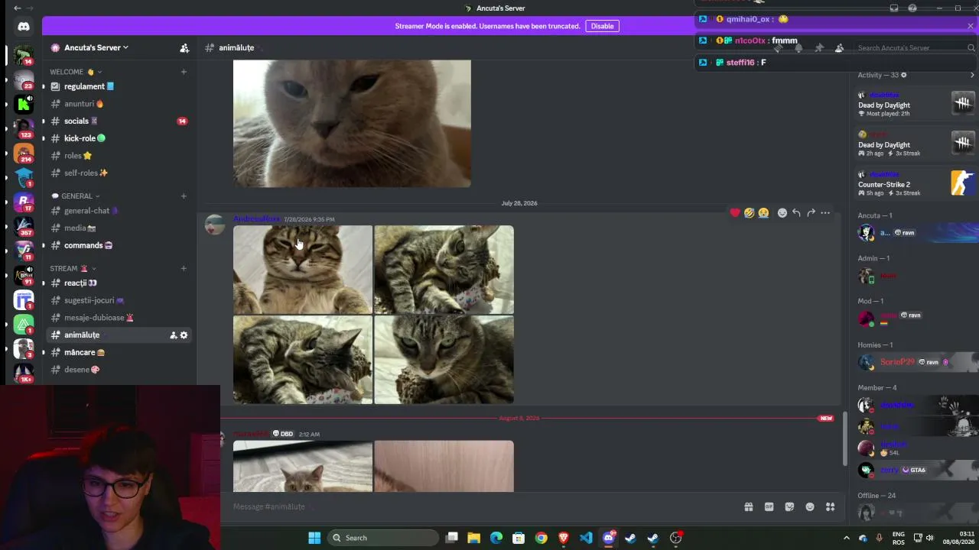Image resolution: width=979 pixels, height=550 pixels.
Task: Disable Streamer Mode button
Action: tap(602, 26)
